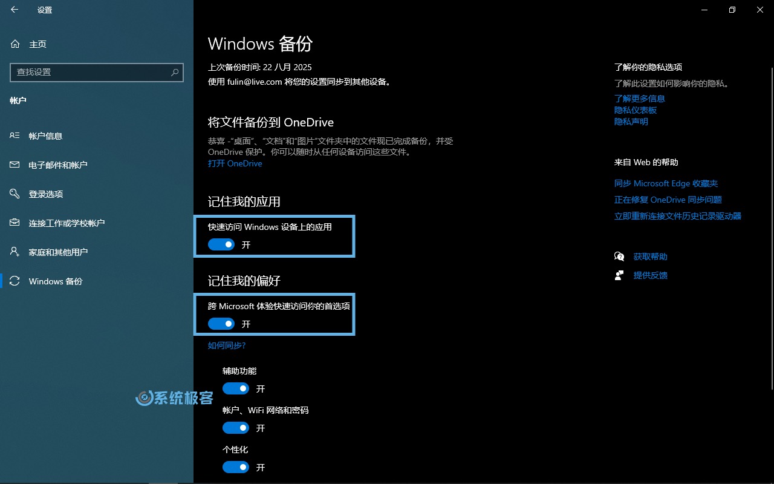This screenshot has height=484, width=774.
Task: Click the 如何同步? link
Action: click(227, 345)
